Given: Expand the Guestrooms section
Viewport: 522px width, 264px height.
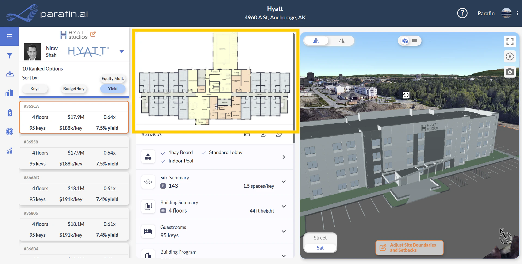Looking at the screenshot, I should click(x=284, y=231).
